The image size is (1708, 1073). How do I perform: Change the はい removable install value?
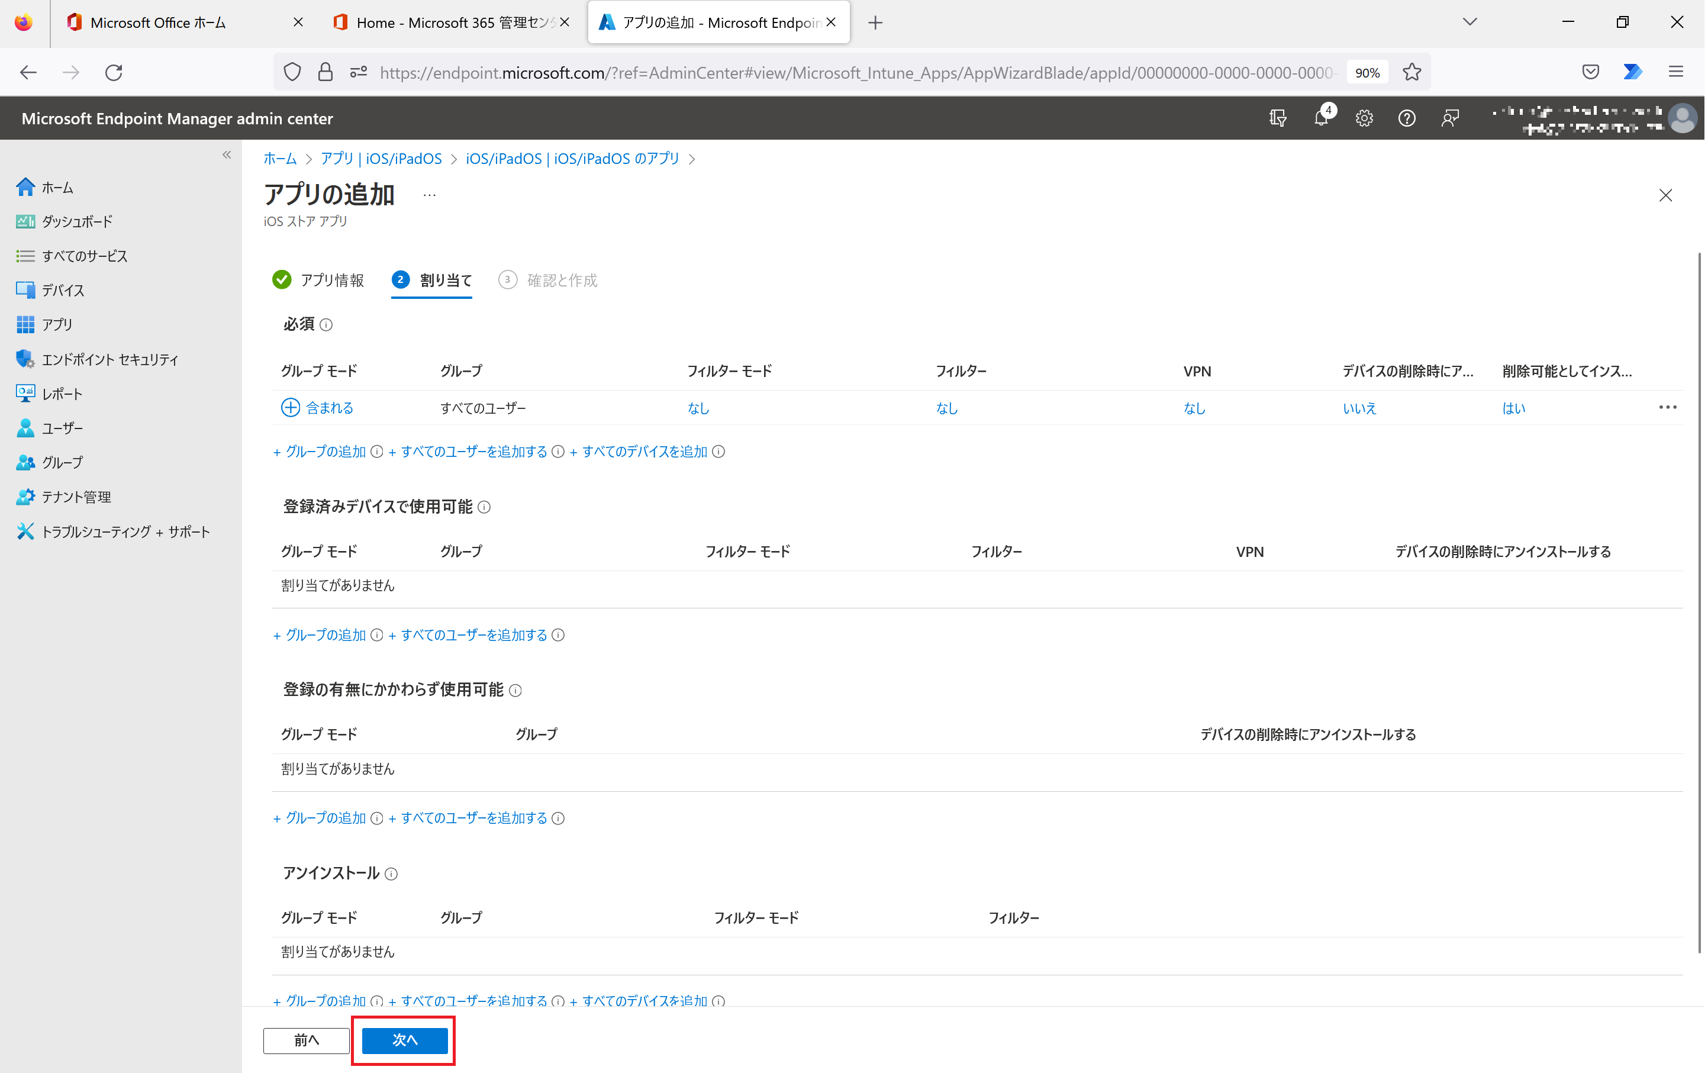pos(1514,408)
